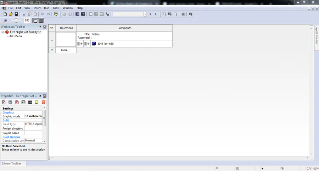Pin the Workspace Toolbar panel
This screenshot has height=171, width=319.
click(x=40, y=27)
